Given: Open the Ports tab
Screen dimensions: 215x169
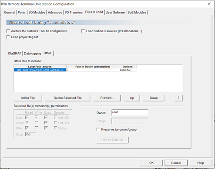Looking at the screenshot, I should click(21, 13).
